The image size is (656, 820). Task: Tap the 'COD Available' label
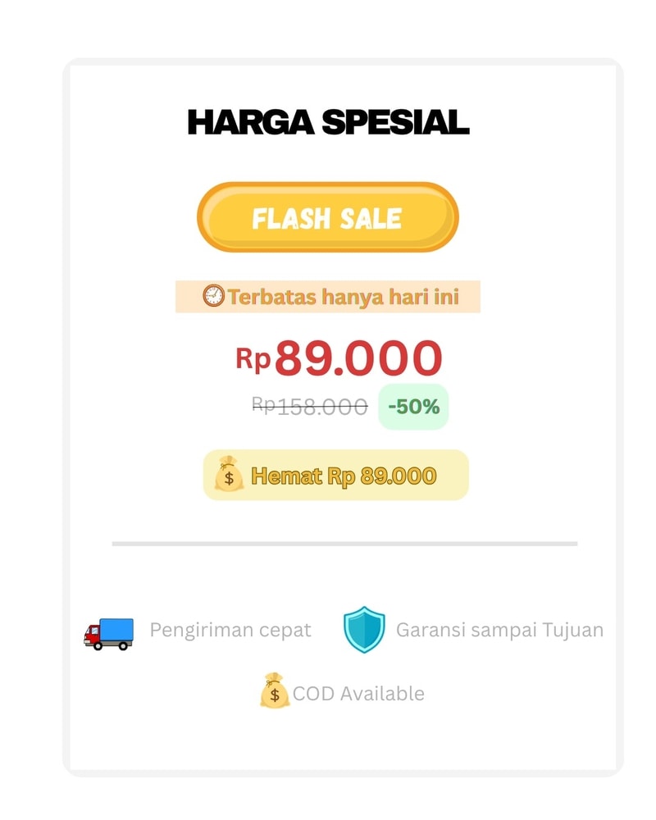click(358, 694)
